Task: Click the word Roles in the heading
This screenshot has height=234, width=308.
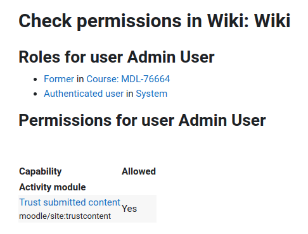Action: tap(39, 57)
